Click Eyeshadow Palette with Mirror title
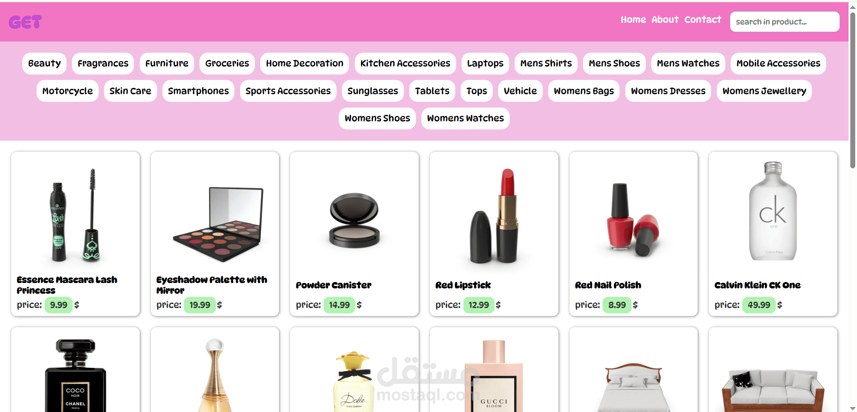 point(212,285)
